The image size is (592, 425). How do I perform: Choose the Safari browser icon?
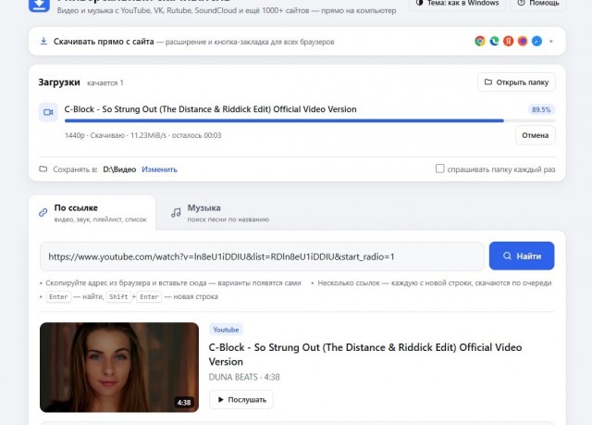point(536,41)
